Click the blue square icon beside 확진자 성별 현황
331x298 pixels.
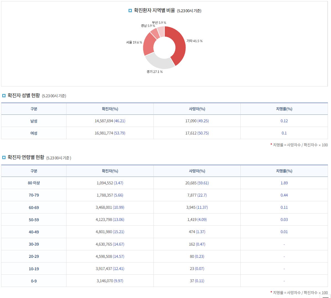4,96
